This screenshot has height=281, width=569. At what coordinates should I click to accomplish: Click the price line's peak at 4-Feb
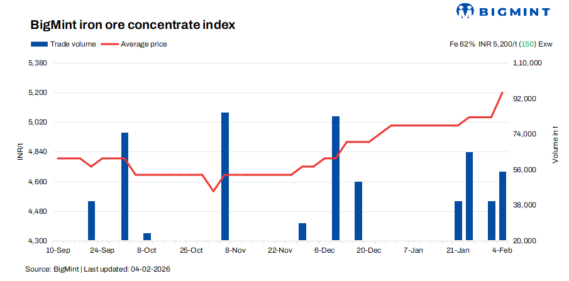[x=502, y=92]
